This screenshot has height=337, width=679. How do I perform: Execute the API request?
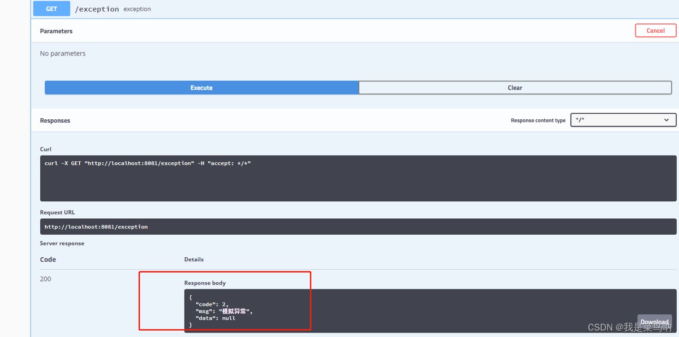[201, 88]
